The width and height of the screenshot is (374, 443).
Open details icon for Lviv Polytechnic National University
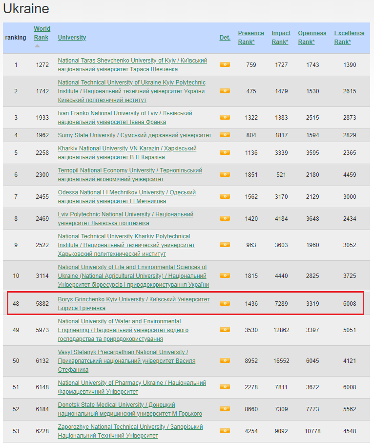pos(225,218)
